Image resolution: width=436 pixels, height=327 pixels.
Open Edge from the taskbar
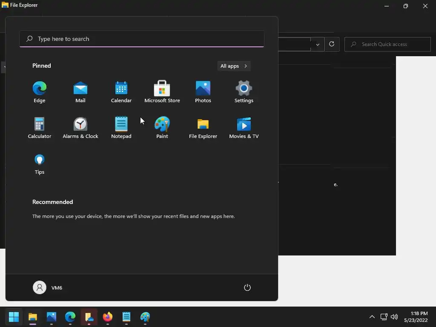click(x=70, y=317)
